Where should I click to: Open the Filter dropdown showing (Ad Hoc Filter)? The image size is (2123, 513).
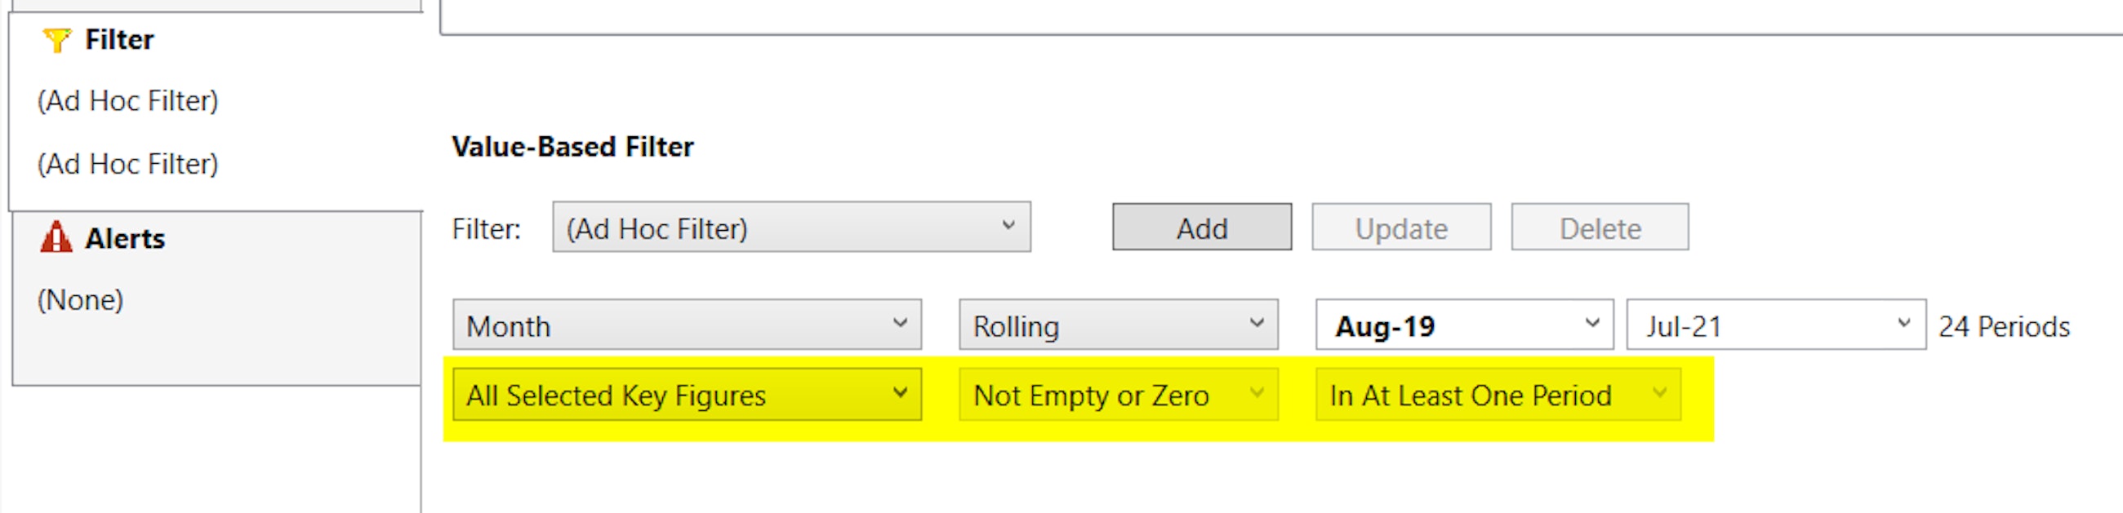coord(791,228)
